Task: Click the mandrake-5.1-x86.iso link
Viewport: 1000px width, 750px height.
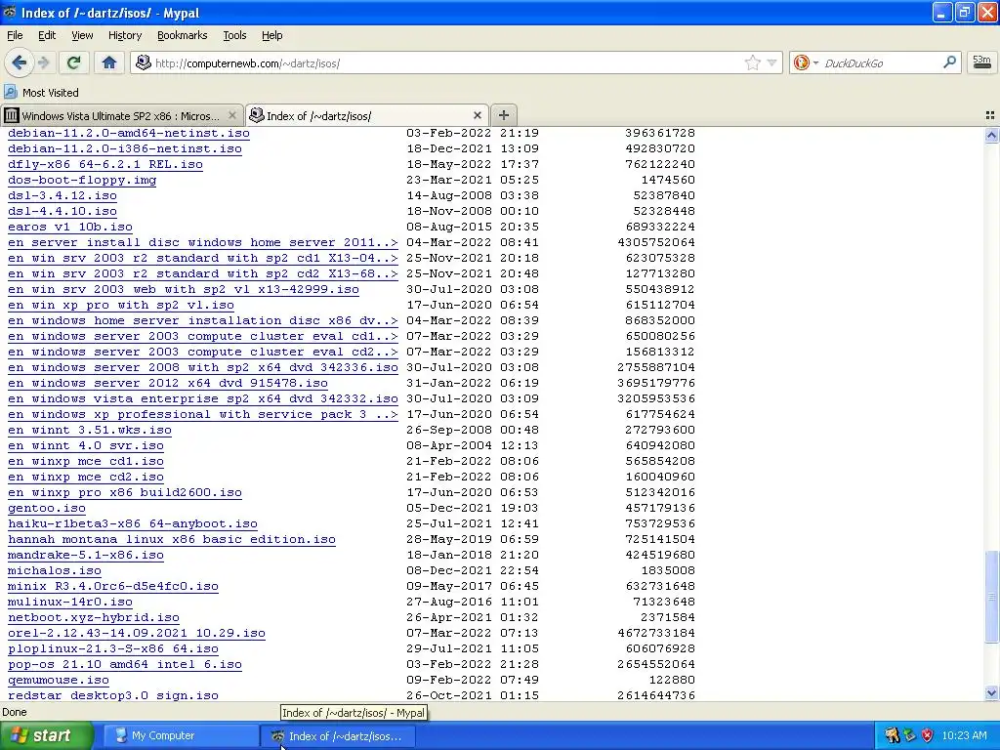Action: tap(86, 555)
